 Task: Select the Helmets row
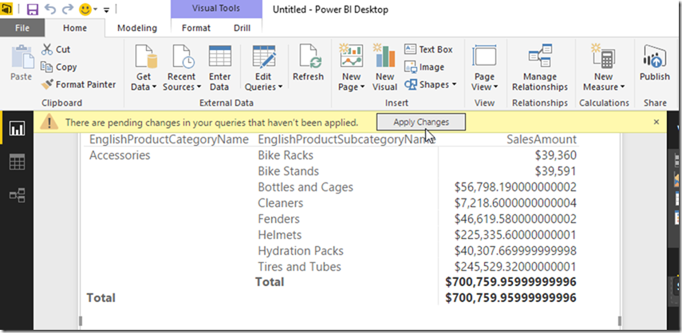280,235
